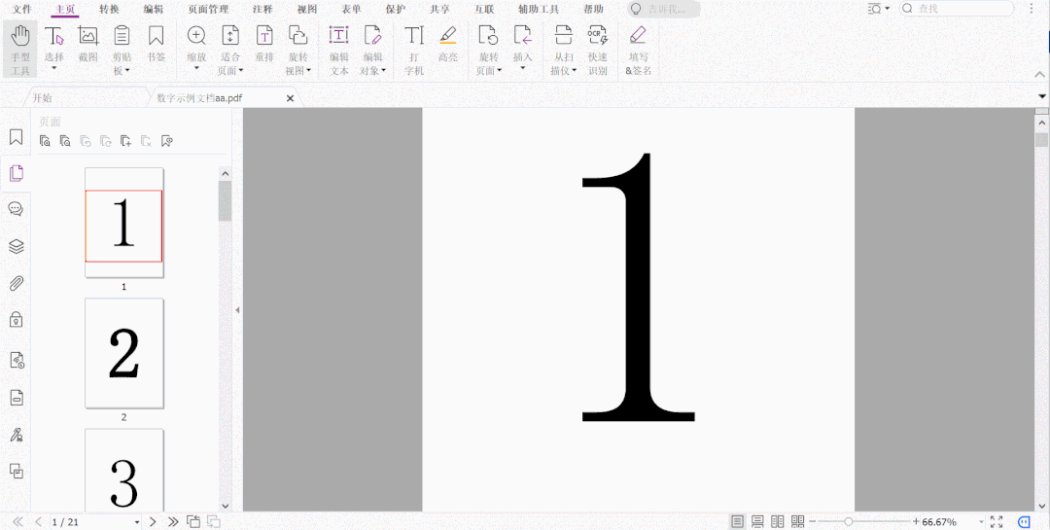Select the Hand tool (手型工具)
1050x530 pixels.
click(x=19, y=49)
